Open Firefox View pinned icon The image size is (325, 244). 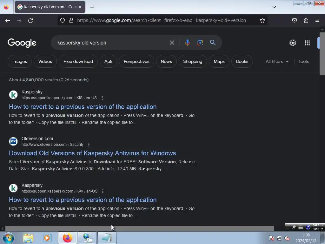point(6,7)
